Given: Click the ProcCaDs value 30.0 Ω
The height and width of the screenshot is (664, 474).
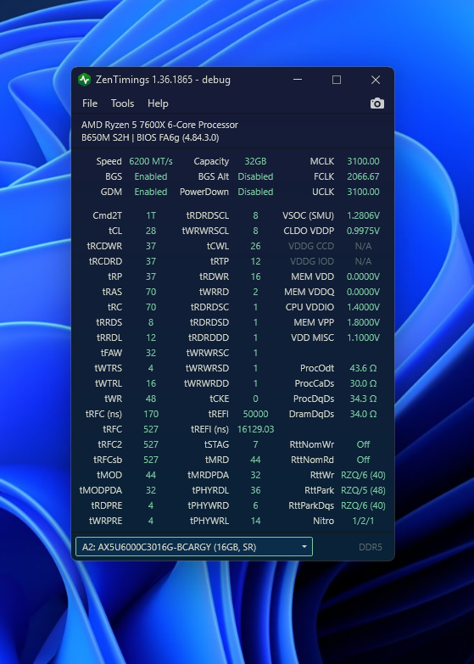Looking at the screenshot, I should pos(363,383).
